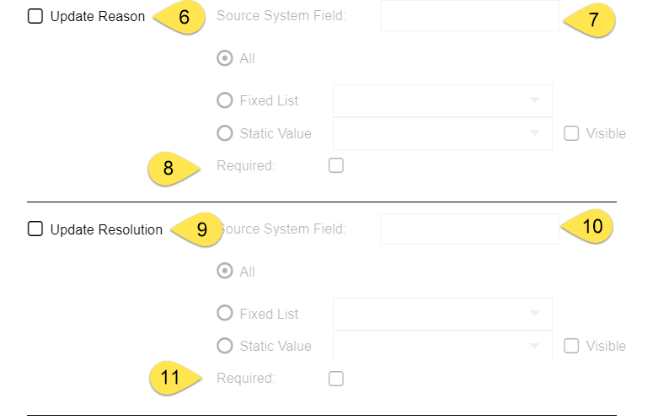Select the All radio under Update Reason

pos(225,58)
